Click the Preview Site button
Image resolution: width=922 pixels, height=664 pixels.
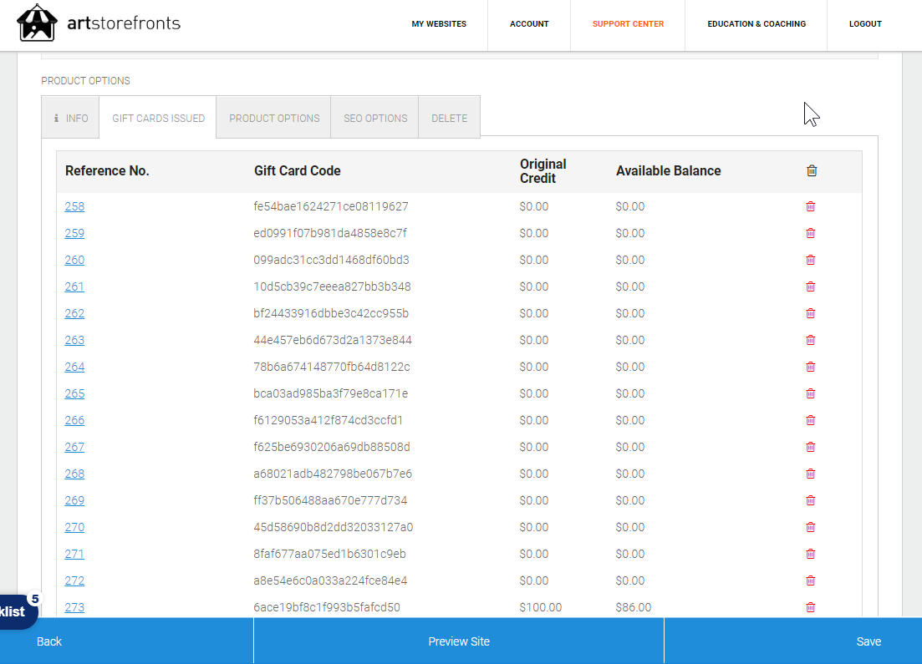click(459, 641)
